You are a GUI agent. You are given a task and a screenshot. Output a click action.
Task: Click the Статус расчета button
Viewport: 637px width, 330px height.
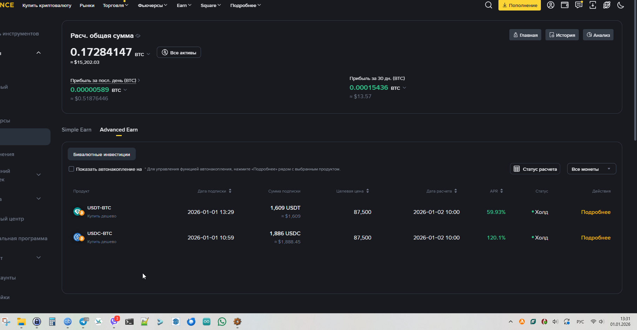click(x=535, y=169)
